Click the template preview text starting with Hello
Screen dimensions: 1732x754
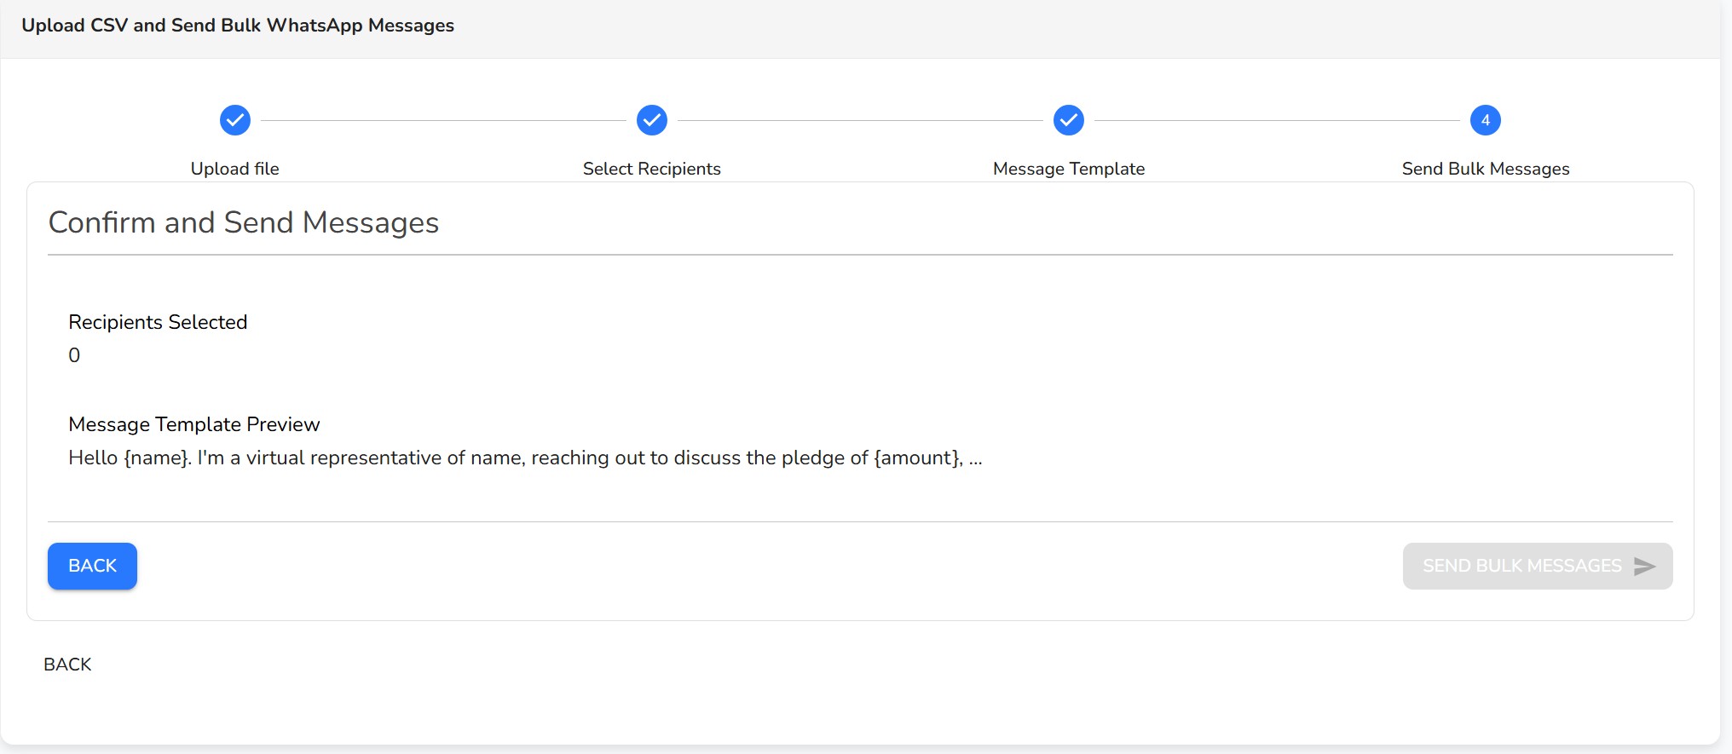(x=525, y=458)
